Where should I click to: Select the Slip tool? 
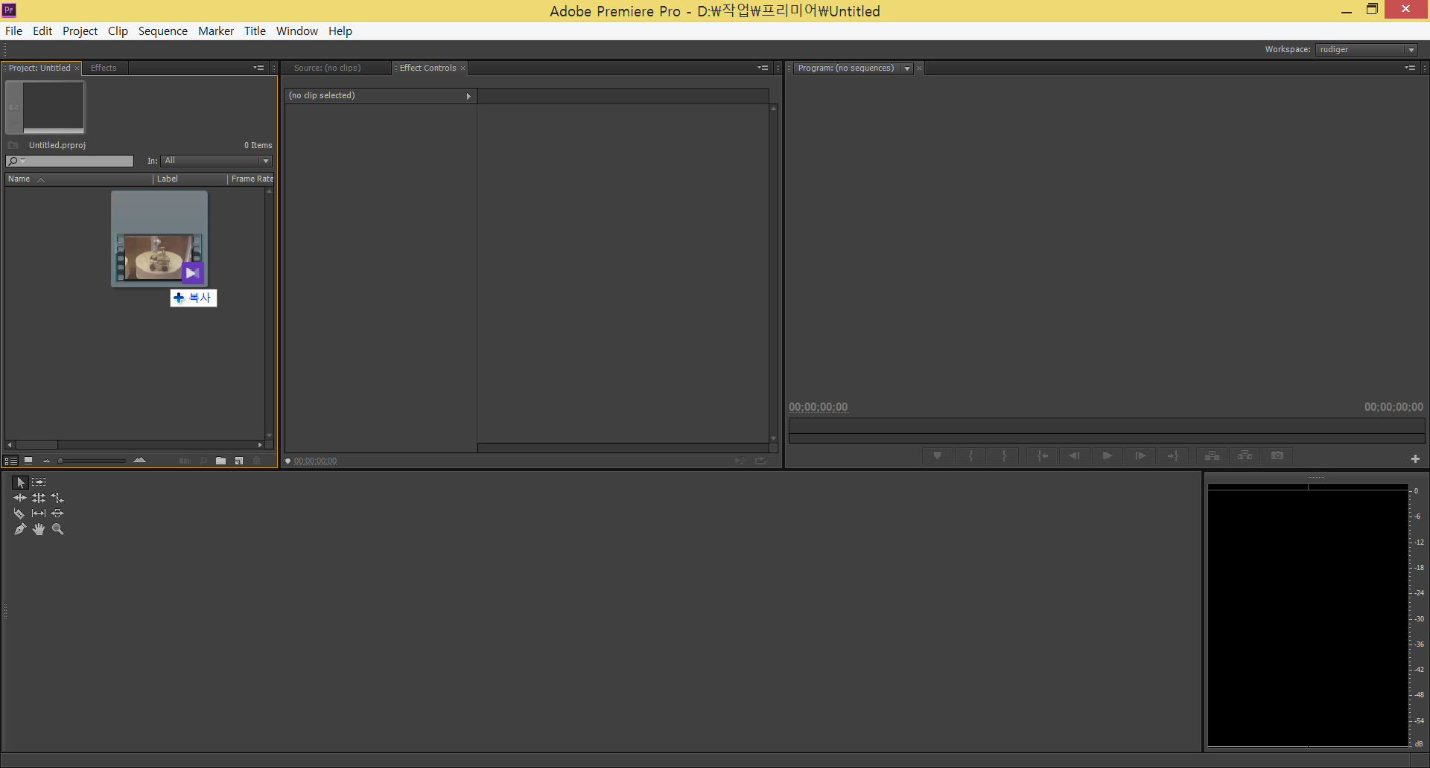coord(39,513)
